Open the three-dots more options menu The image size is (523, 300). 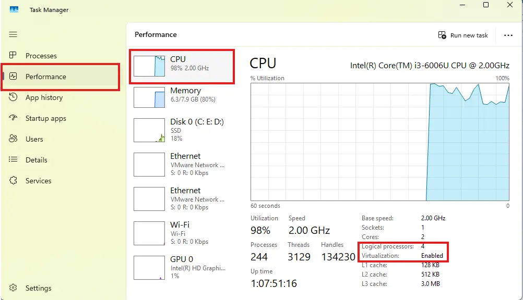(x=508, y=35)
